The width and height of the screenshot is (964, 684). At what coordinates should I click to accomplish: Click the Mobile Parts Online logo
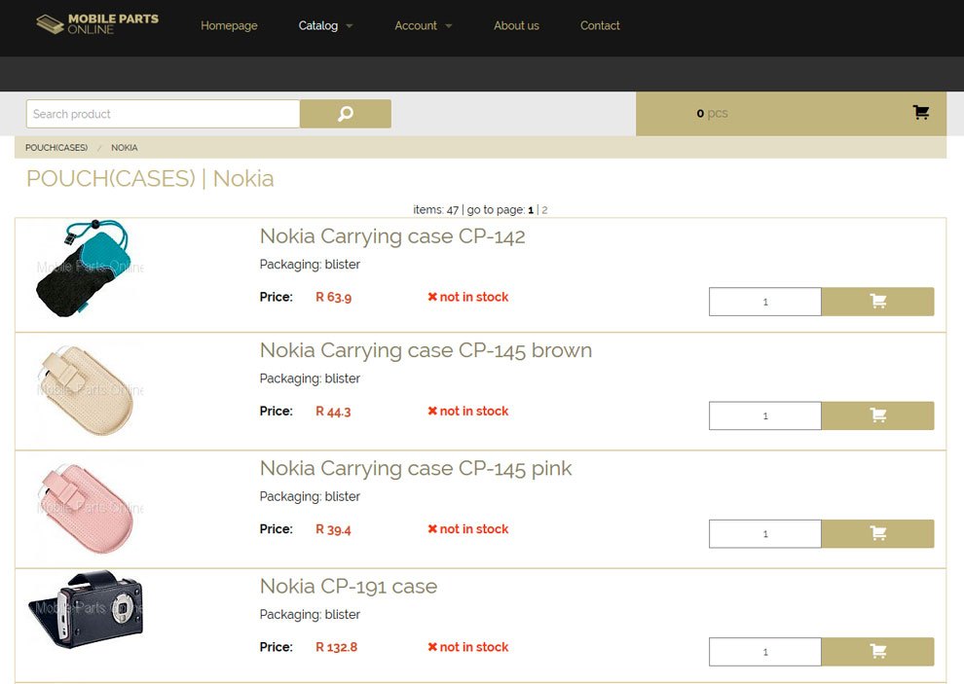97,24
